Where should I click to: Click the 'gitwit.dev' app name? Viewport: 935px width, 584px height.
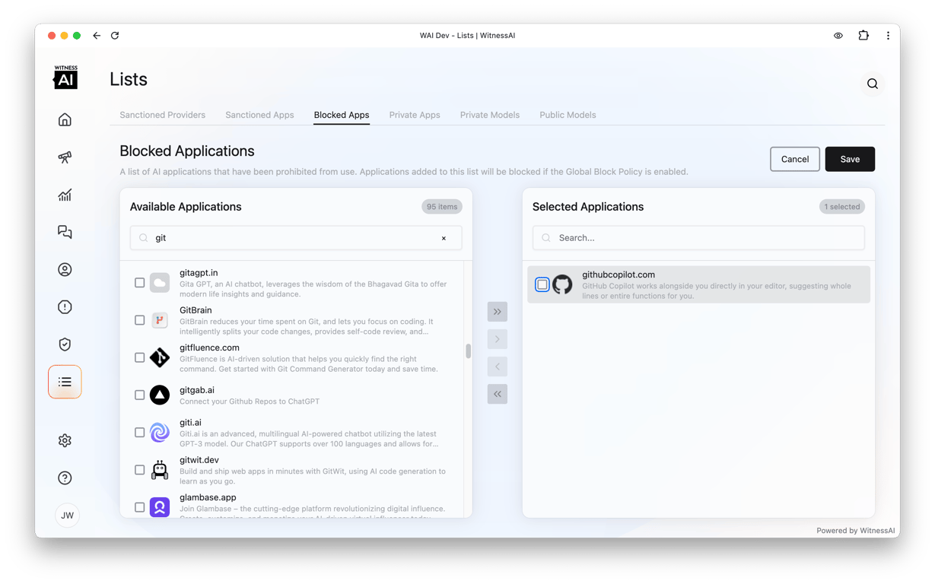click(x=199, y=460)
